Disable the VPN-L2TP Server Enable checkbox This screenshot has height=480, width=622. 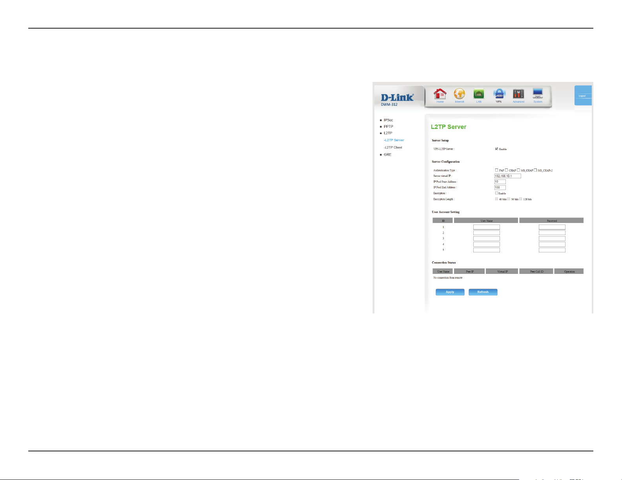[497, 149]
